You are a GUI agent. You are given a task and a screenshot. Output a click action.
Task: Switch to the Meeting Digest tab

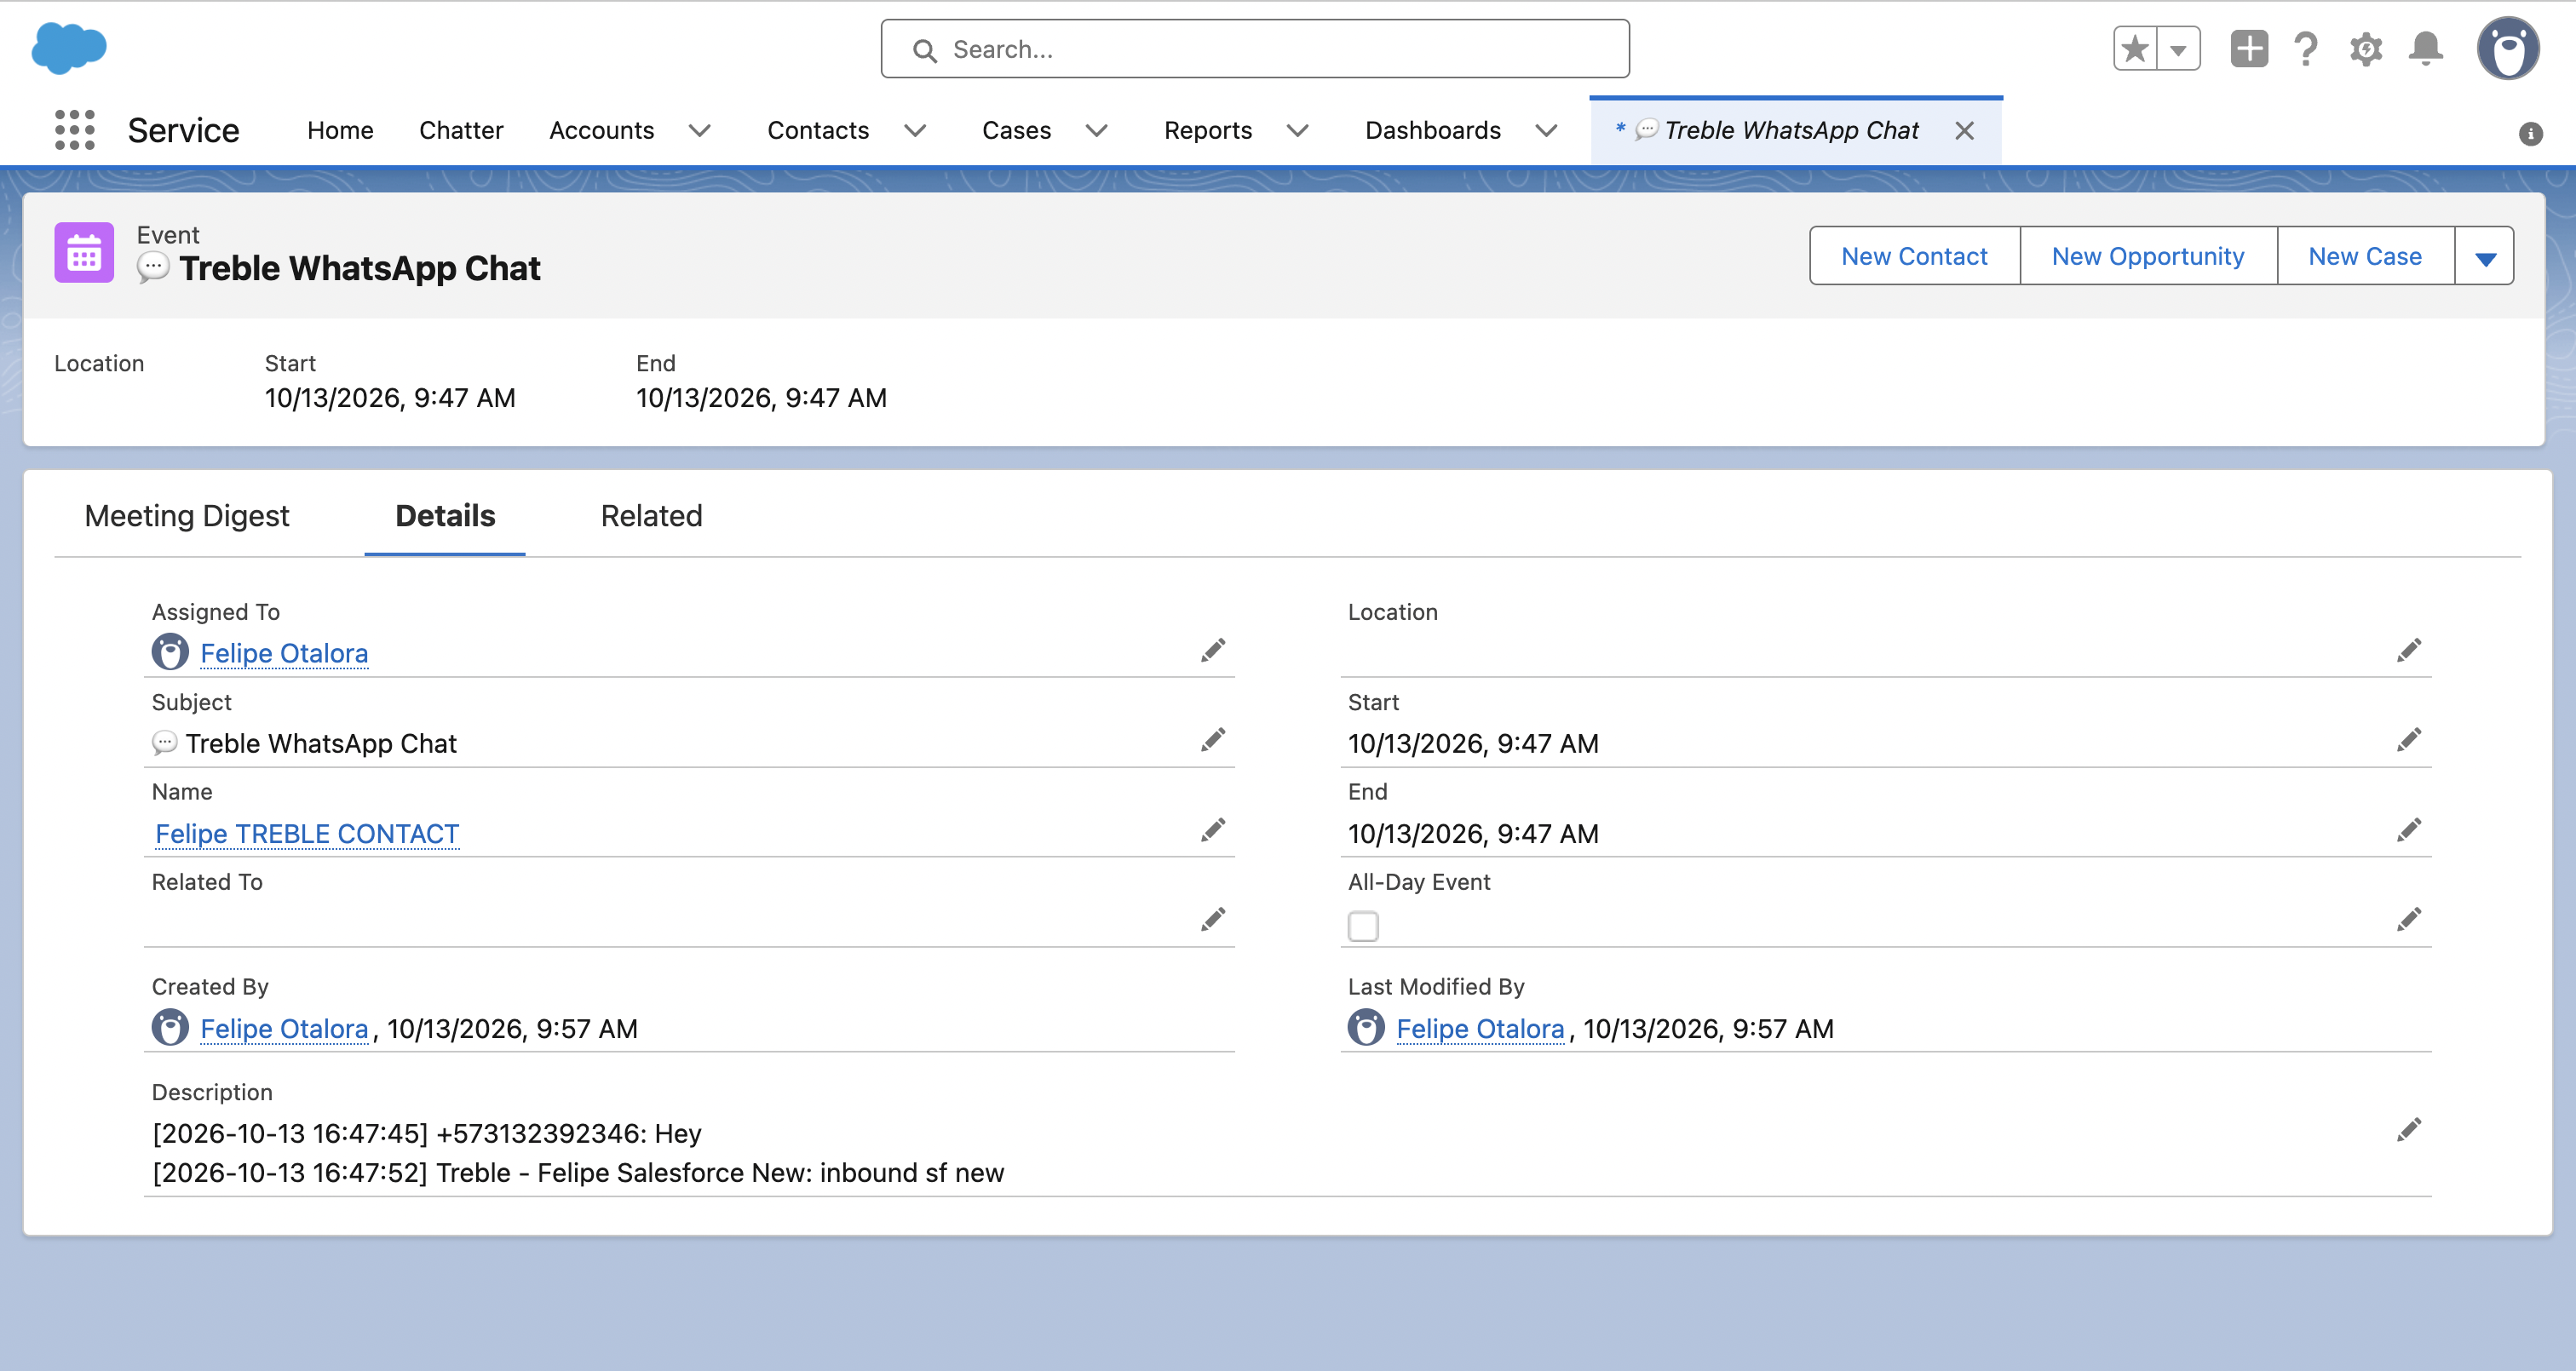187,516
